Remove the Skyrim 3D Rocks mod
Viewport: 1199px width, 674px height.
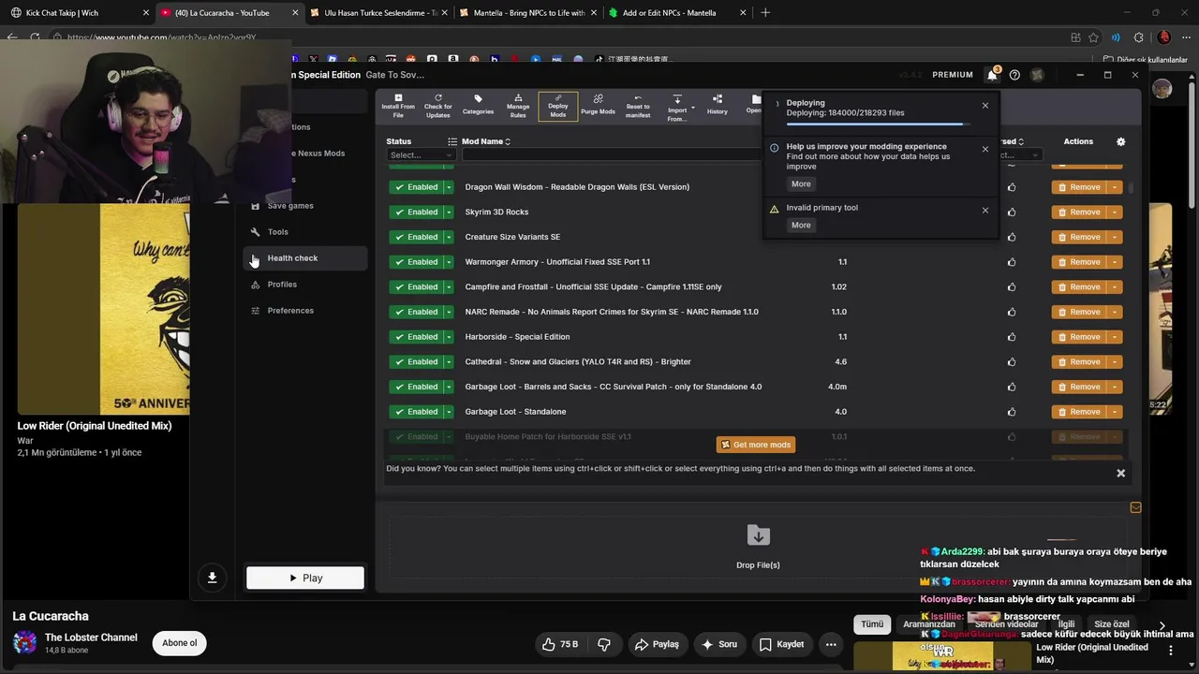(1079, 212)
